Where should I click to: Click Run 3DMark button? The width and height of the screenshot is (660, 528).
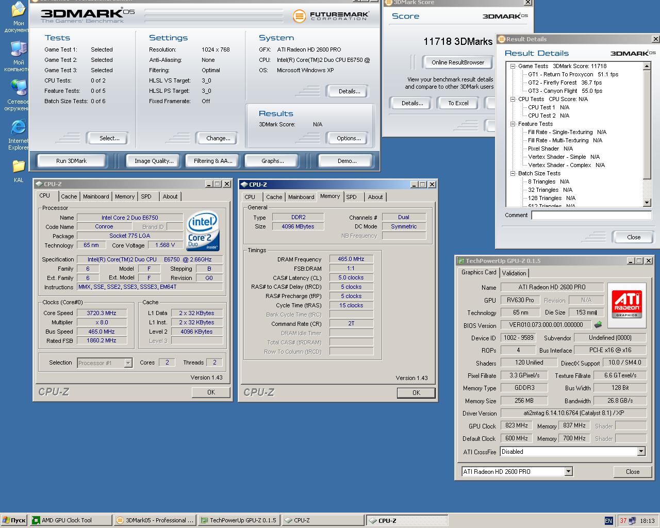point(71,161)
